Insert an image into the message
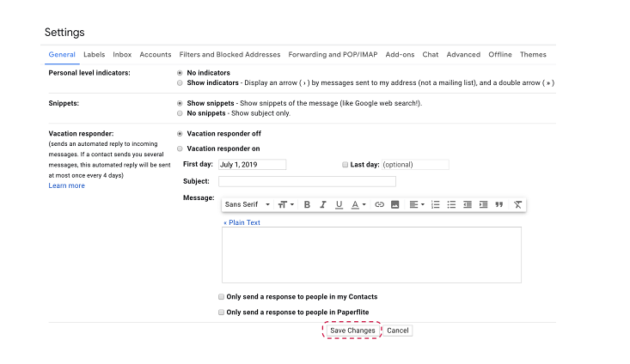Screen dimensions: 630x364 [395, 204]
